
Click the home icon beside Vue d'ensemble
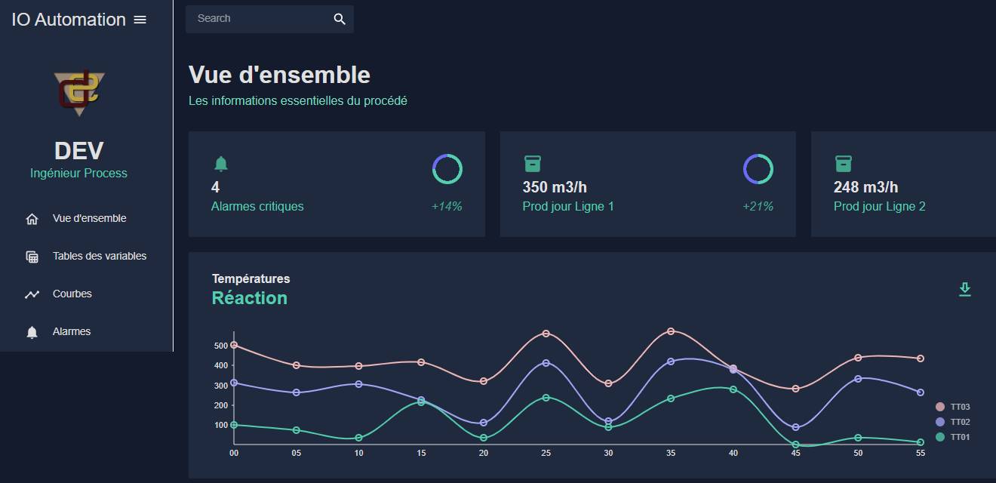tap(32, 219)
